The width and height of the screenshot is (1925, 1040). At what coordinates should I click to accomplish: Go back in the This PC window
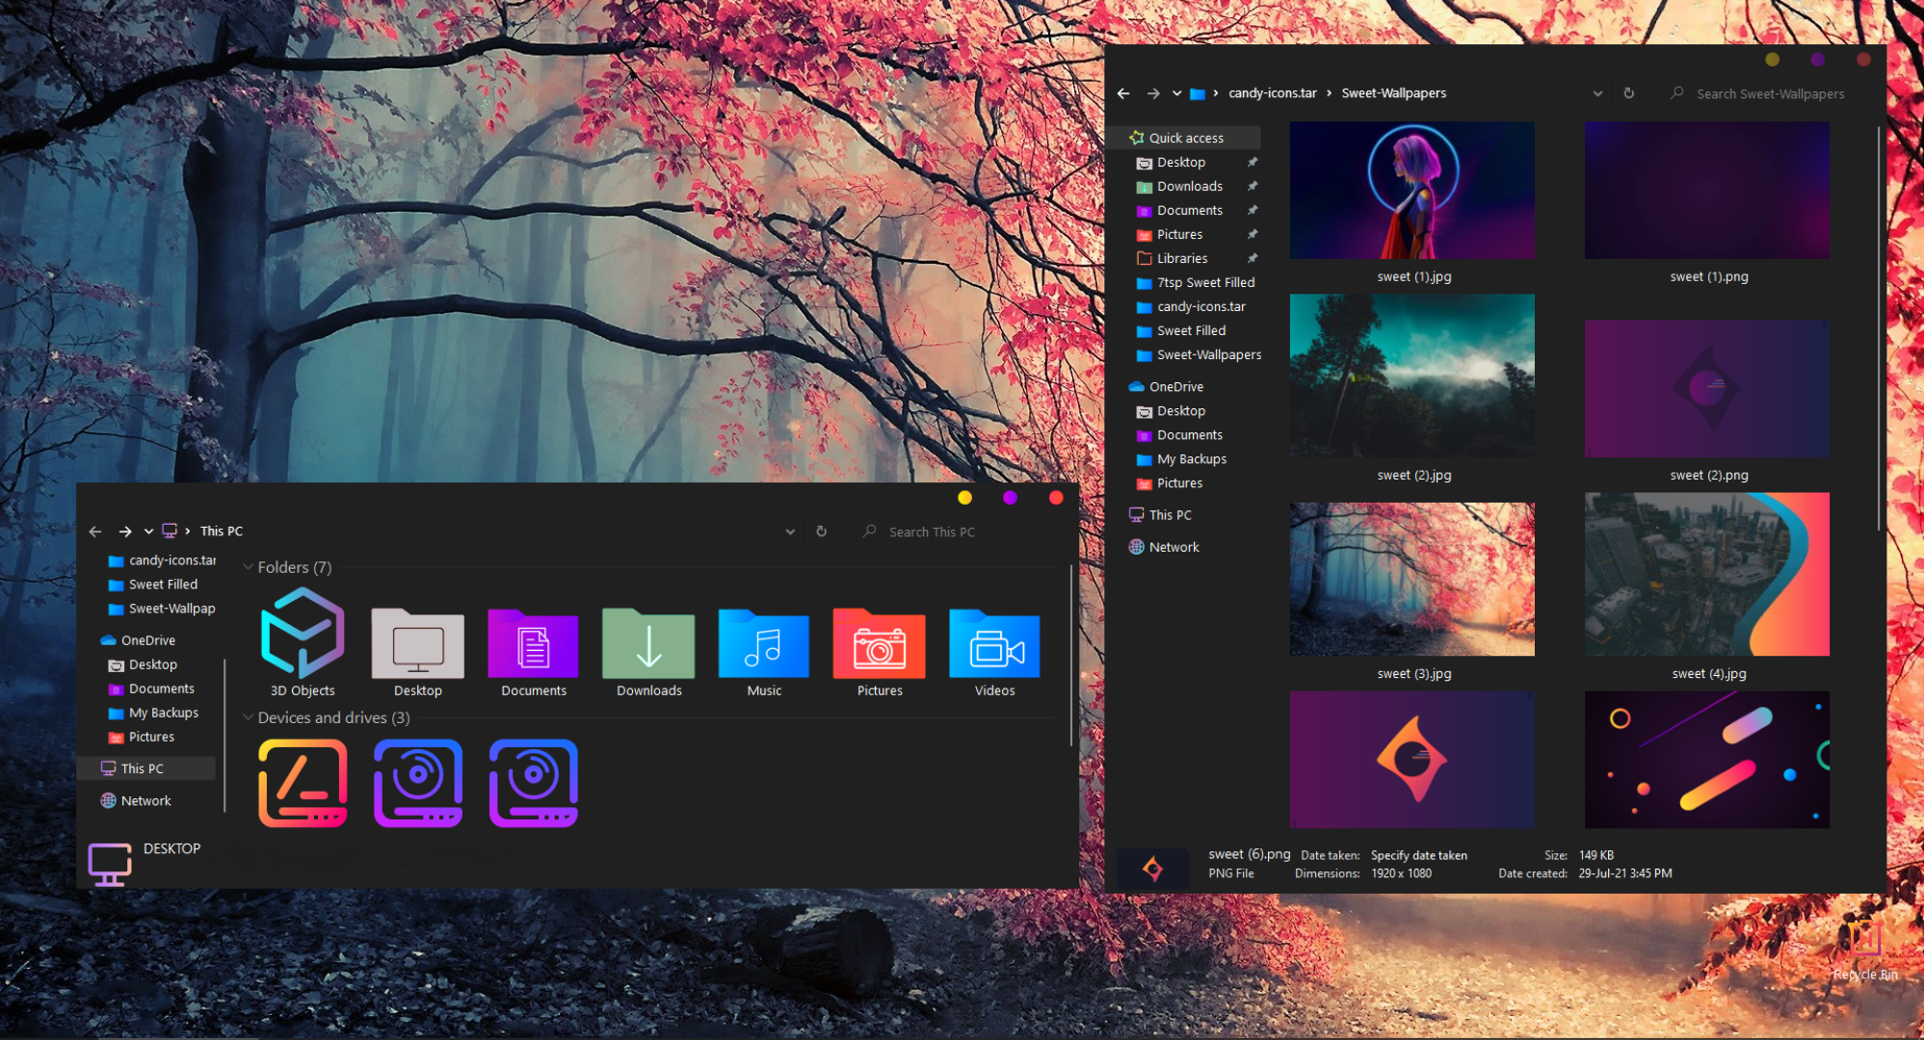click(x=95, y=532)
